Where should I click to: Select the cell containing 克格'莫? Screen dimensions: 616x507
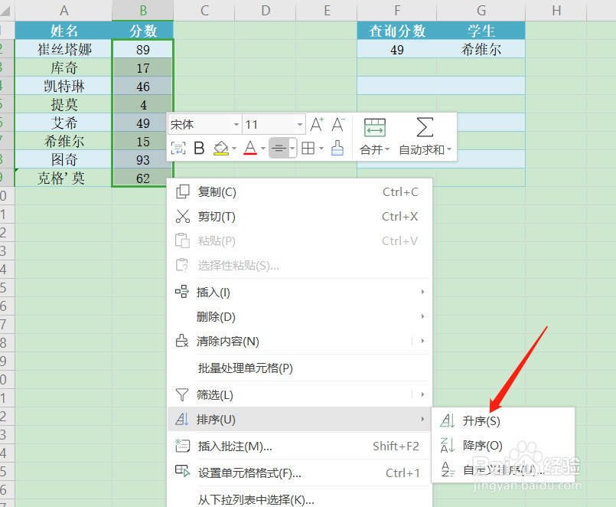(x=64, y=178)
